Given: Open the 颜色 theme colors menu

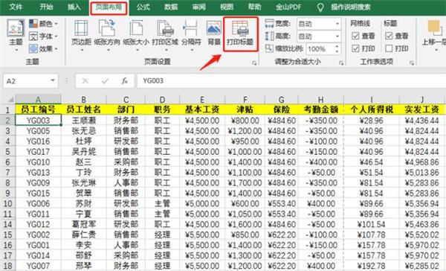Looking at the screenshot, I should pyautogui.click(x=44, y=24).
